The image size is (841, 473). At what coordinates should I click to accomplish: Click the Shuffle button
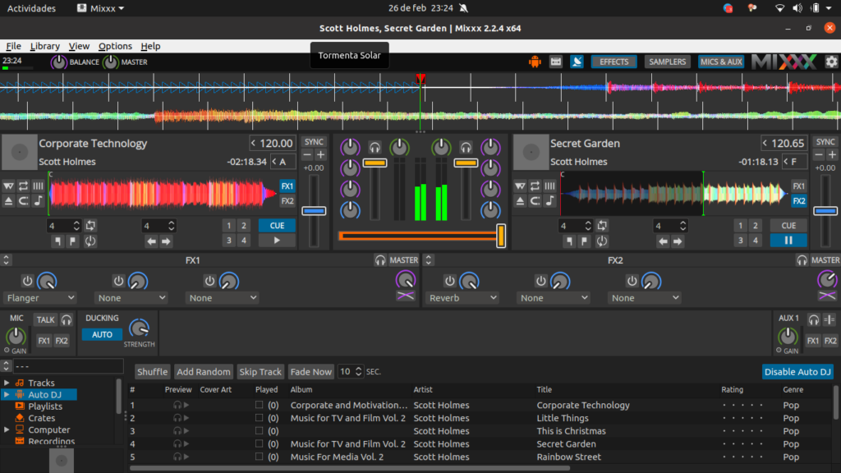(x=152, y=372)
